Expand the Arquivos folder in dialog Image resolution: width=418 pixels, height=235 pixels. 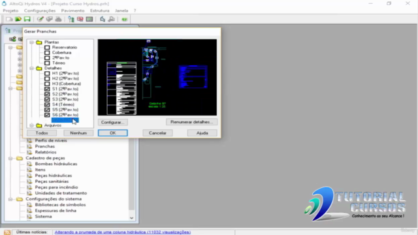point(32,125)
